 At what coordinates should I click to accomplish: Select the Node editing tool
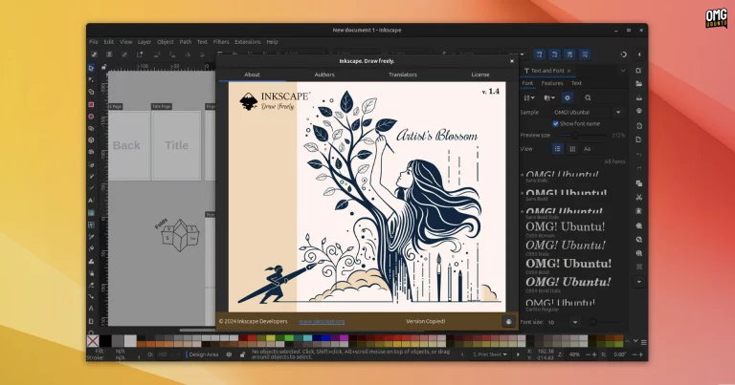(x=92, y=80)
